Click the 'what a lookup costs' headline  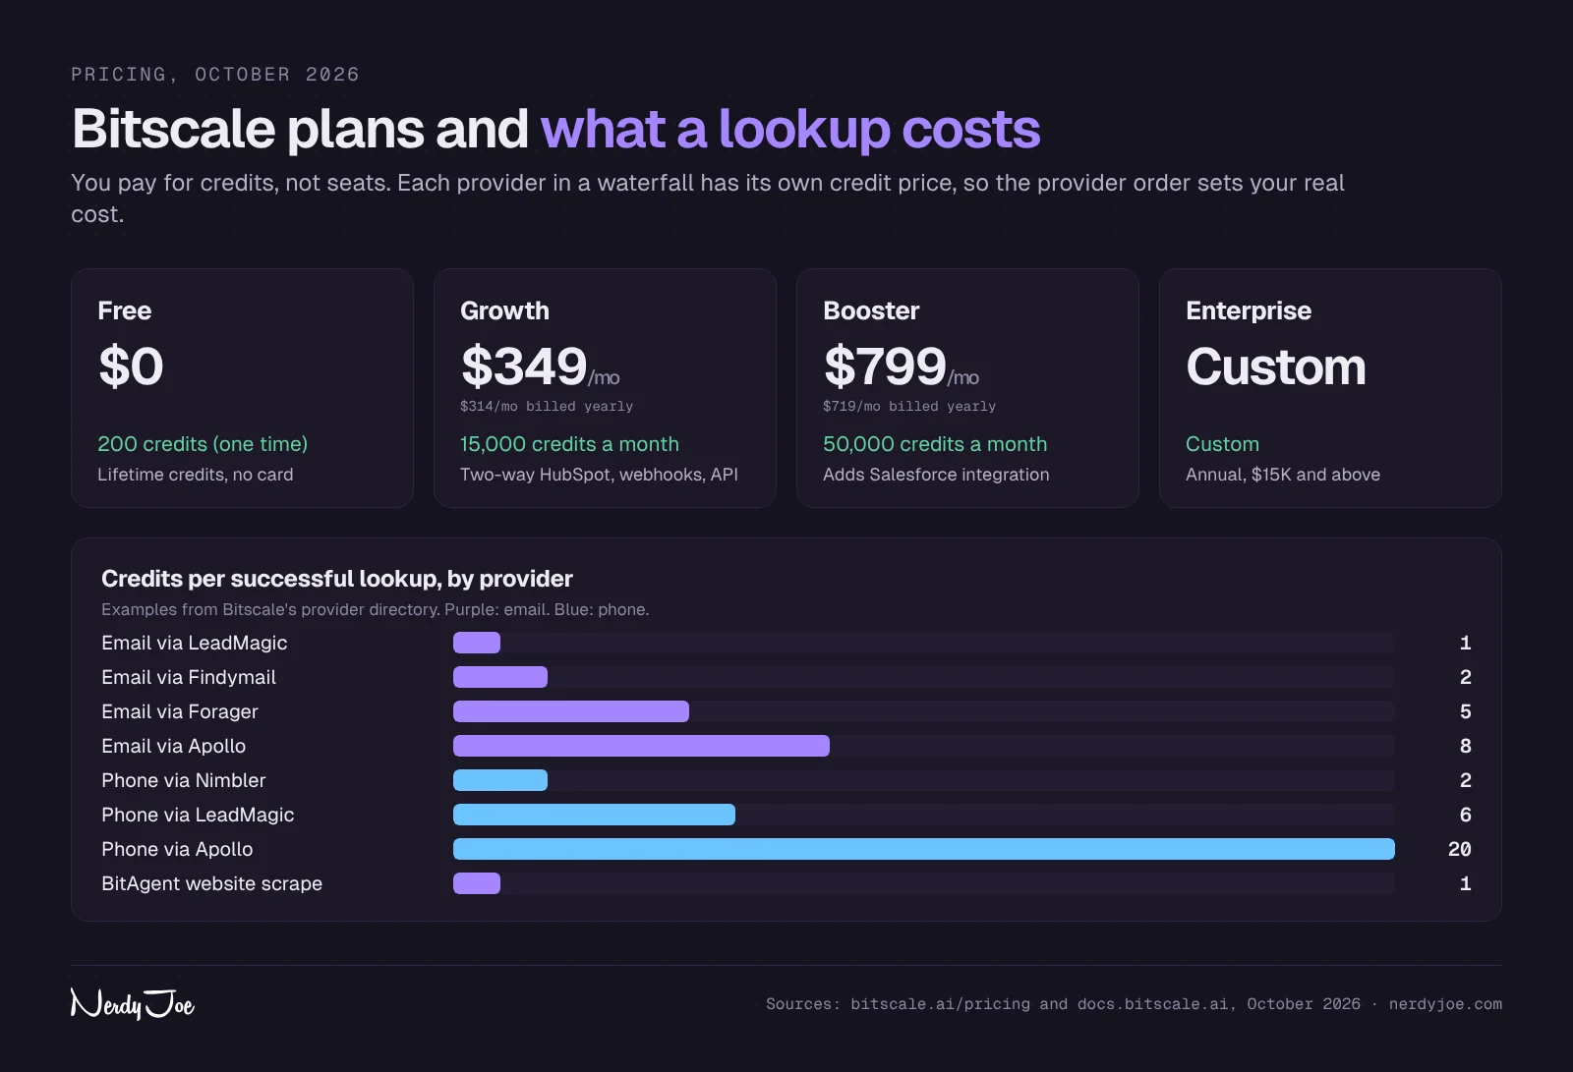[x=790, y=129]
